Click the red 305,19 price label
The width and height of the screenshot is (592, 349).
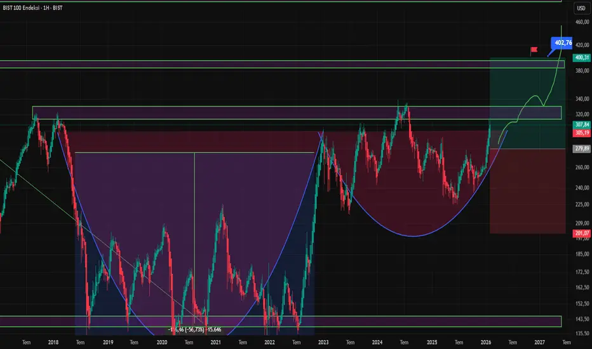click(x=581, y=133)
